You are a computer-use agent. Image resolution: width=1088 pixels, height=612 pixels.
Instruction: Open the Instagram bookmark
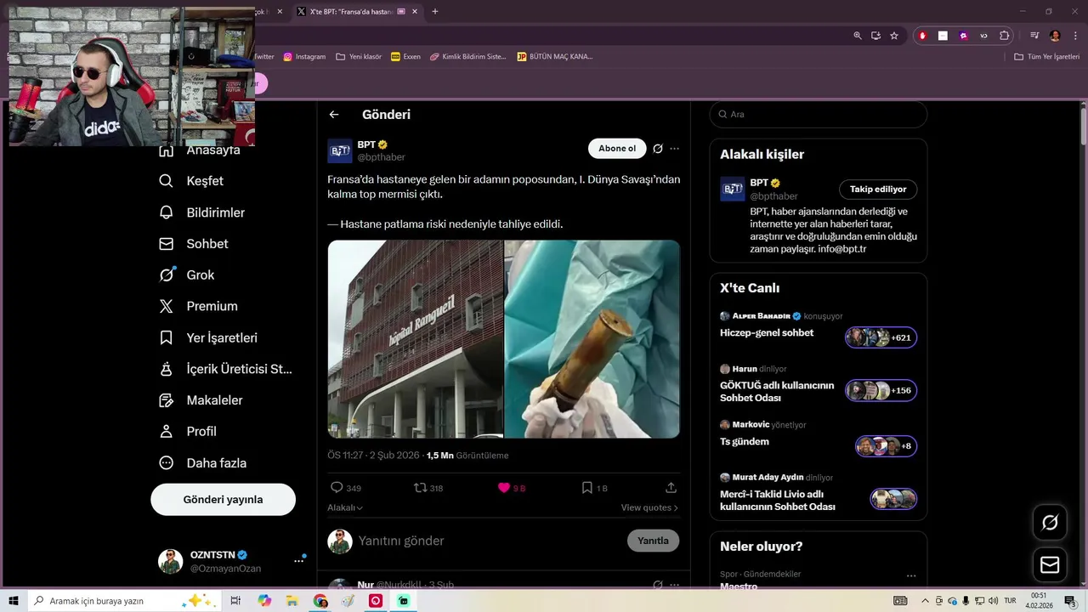point(304,57)
